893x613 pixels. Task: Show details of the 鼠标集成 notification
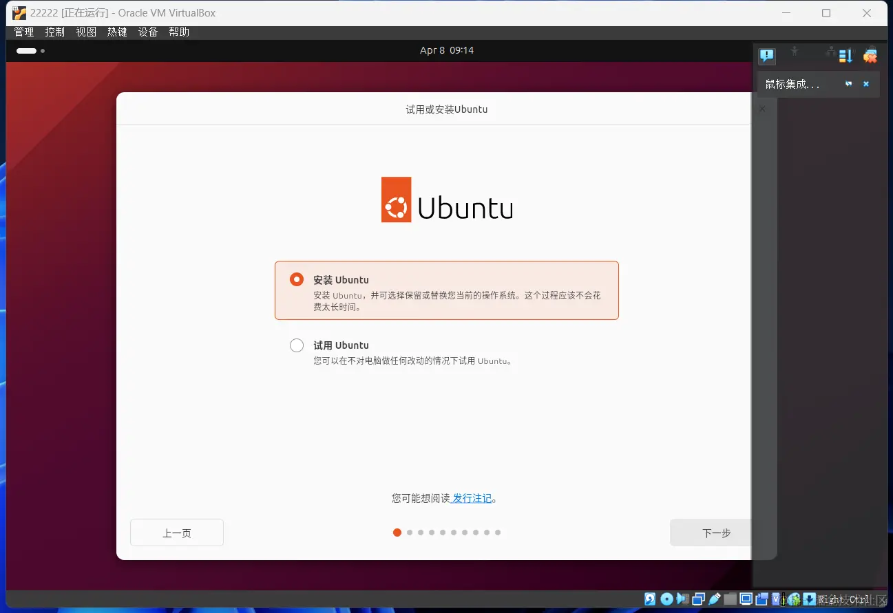coord(849,84)
